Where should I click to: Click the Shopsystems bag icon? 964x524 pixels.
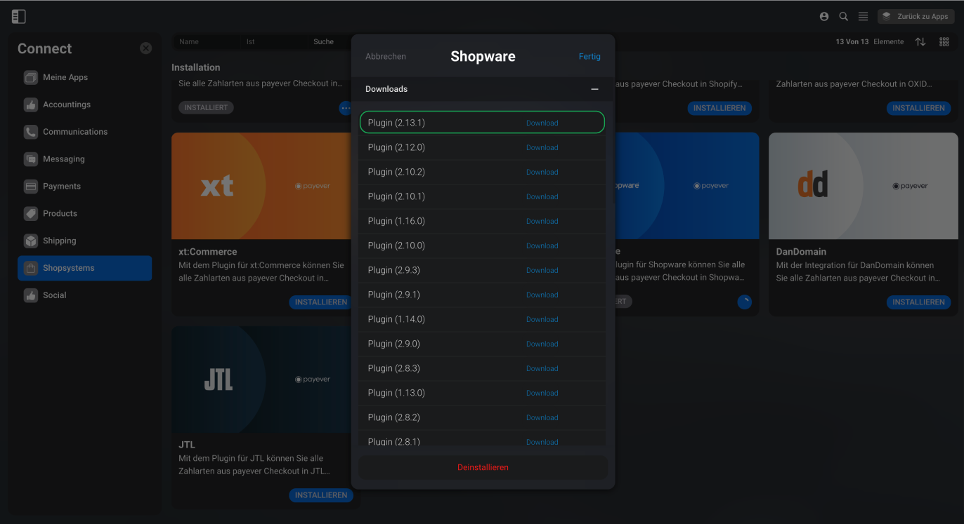pos(30,268)
